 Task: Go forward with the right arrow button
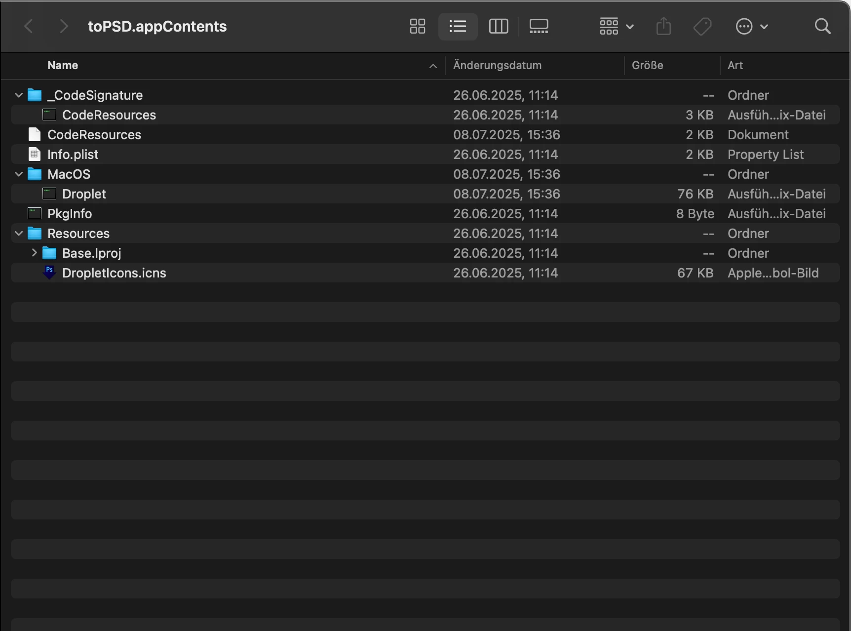[63, 26]
